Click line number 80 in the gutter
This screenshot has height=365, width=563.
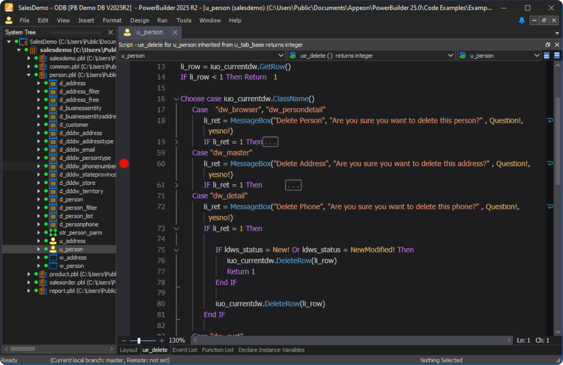tap(161, 304)
